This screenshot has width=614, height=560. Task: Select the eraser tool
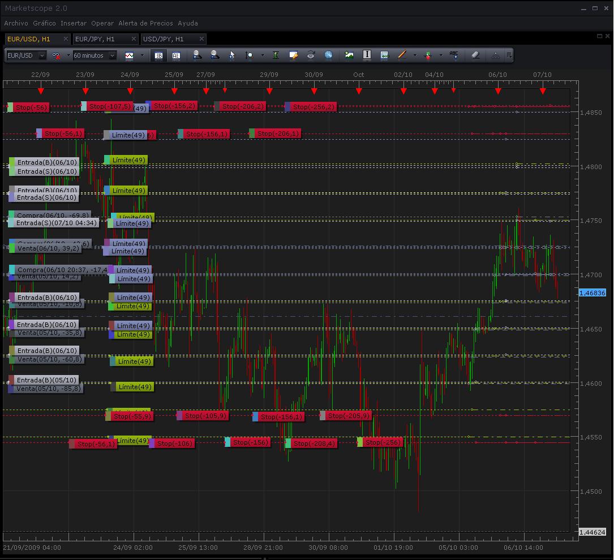coord(475,55)
